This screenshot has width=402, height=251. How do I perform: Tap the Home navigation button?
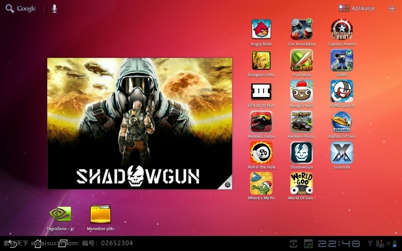click(x=38, y=244)
